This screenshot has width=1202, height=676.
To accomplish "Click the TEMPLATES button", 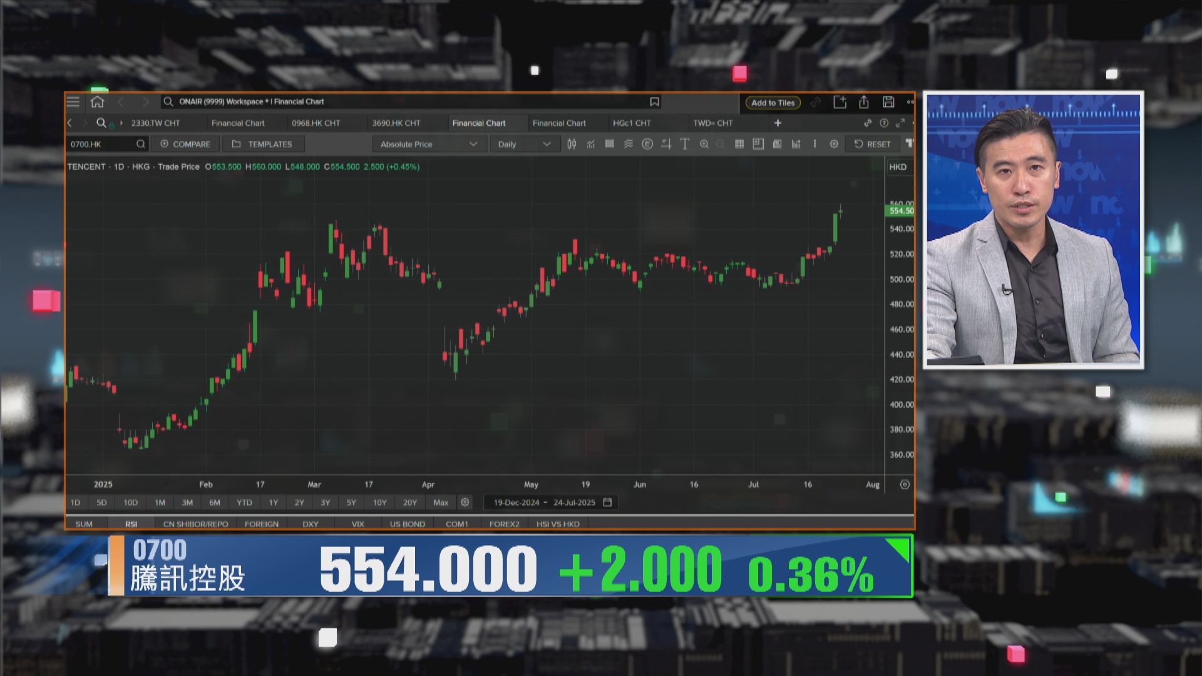I will pos(263,144).
